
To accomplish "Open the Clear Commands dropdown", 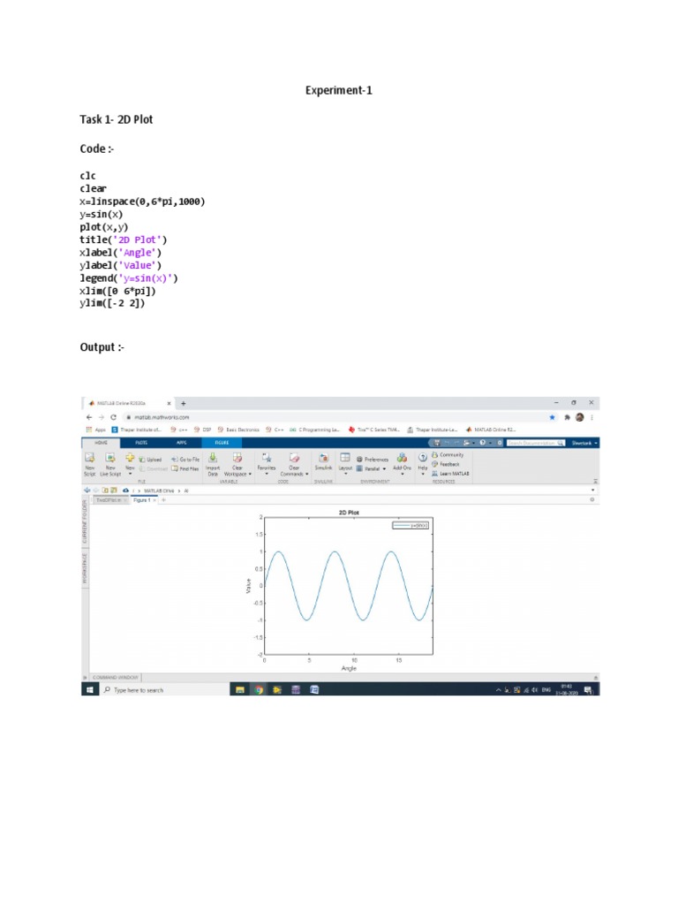I will [294, 464].
